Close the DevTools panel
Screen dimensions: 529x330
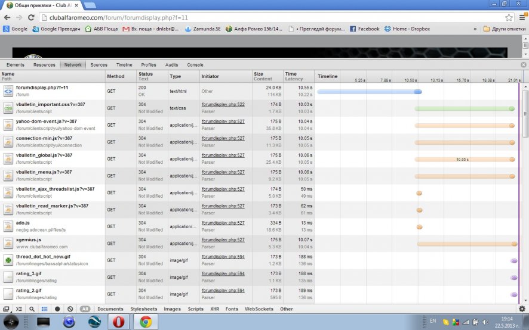tap(524, 65)
